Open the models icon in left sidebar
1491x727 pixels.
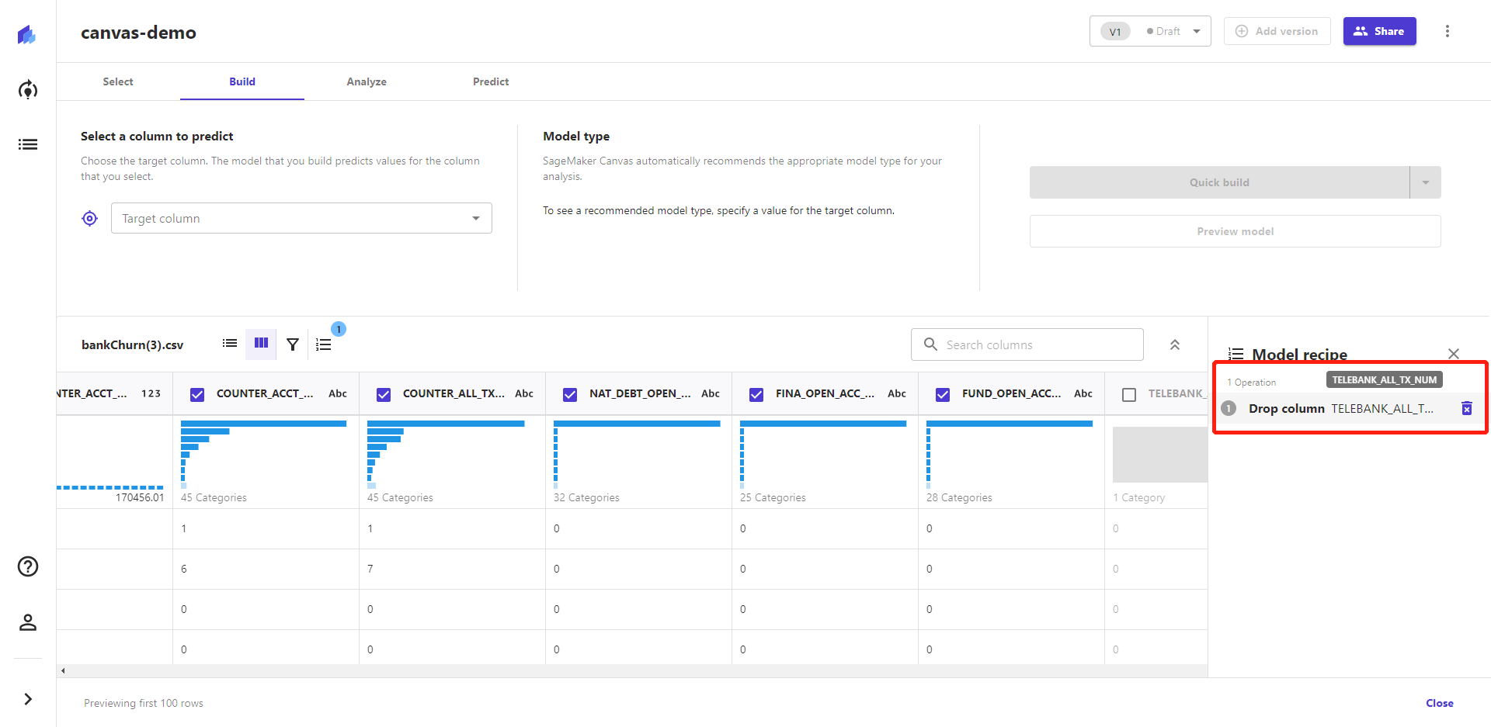pyautogui.click(x=28, y=90)
